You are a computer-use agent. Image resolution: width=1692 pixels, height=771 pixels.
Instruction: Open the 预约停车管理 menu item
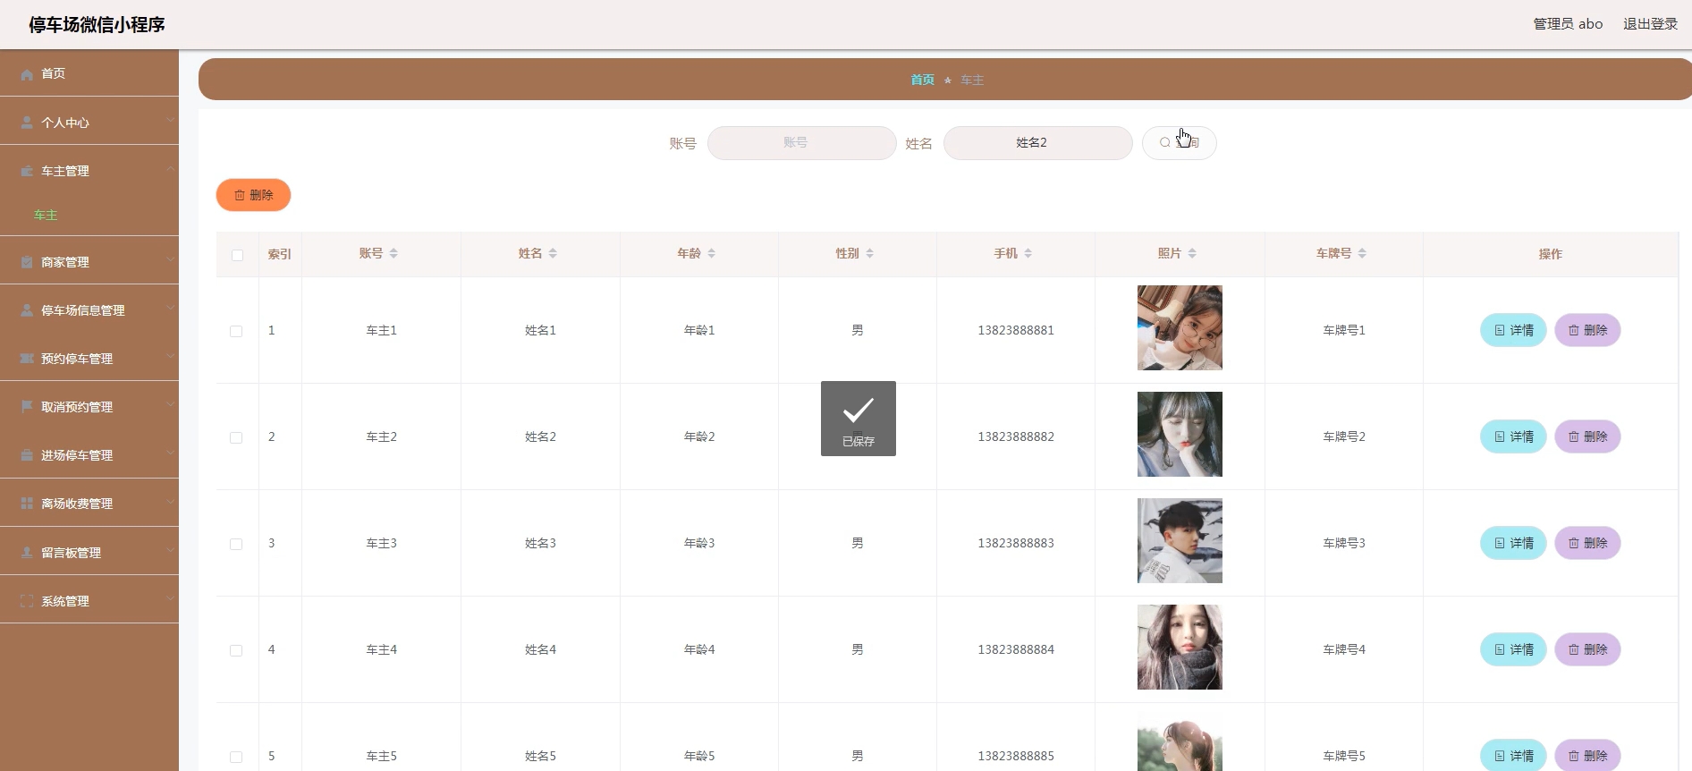point(89,359)
